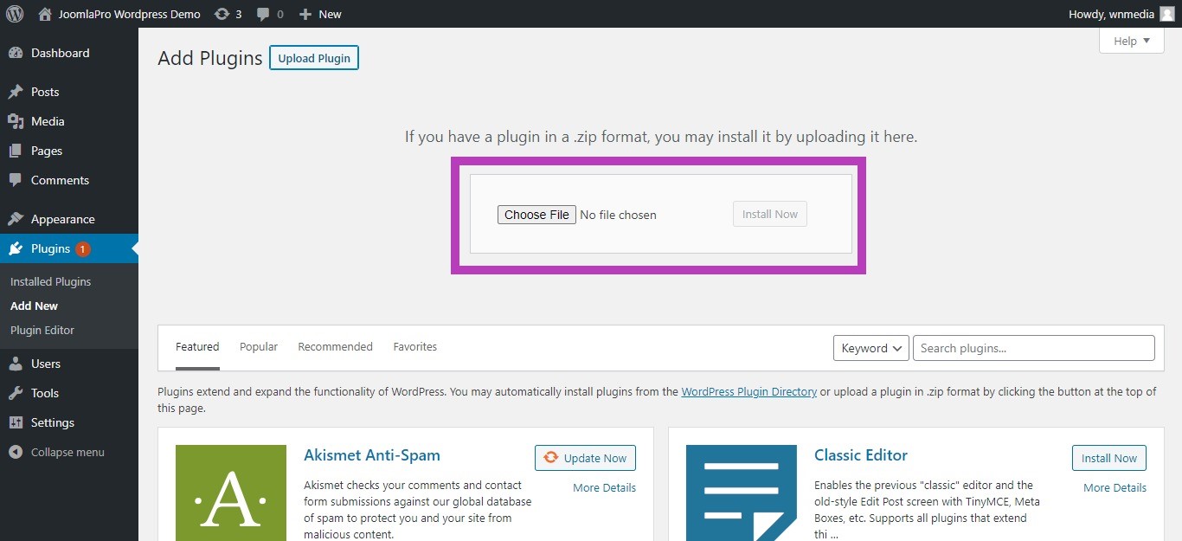Open the Media menu item

click(69, 121)
